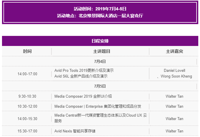Click the 主讲嘉宾 column header
This screenshot has height=137, width=200.
[174, 51]
